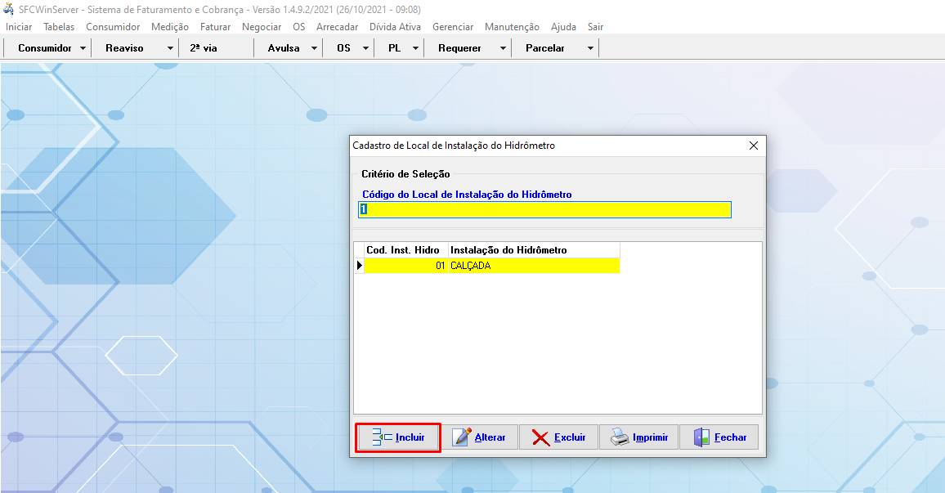Click the red X Excluir icon
This screenshot has height=493, width=945.
(540, 437)
